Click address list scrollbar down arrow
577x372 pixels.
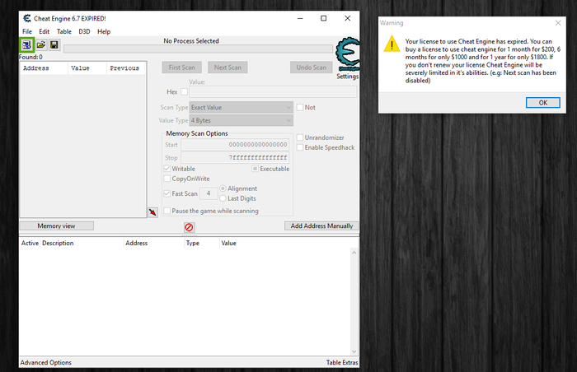point(354,351)
